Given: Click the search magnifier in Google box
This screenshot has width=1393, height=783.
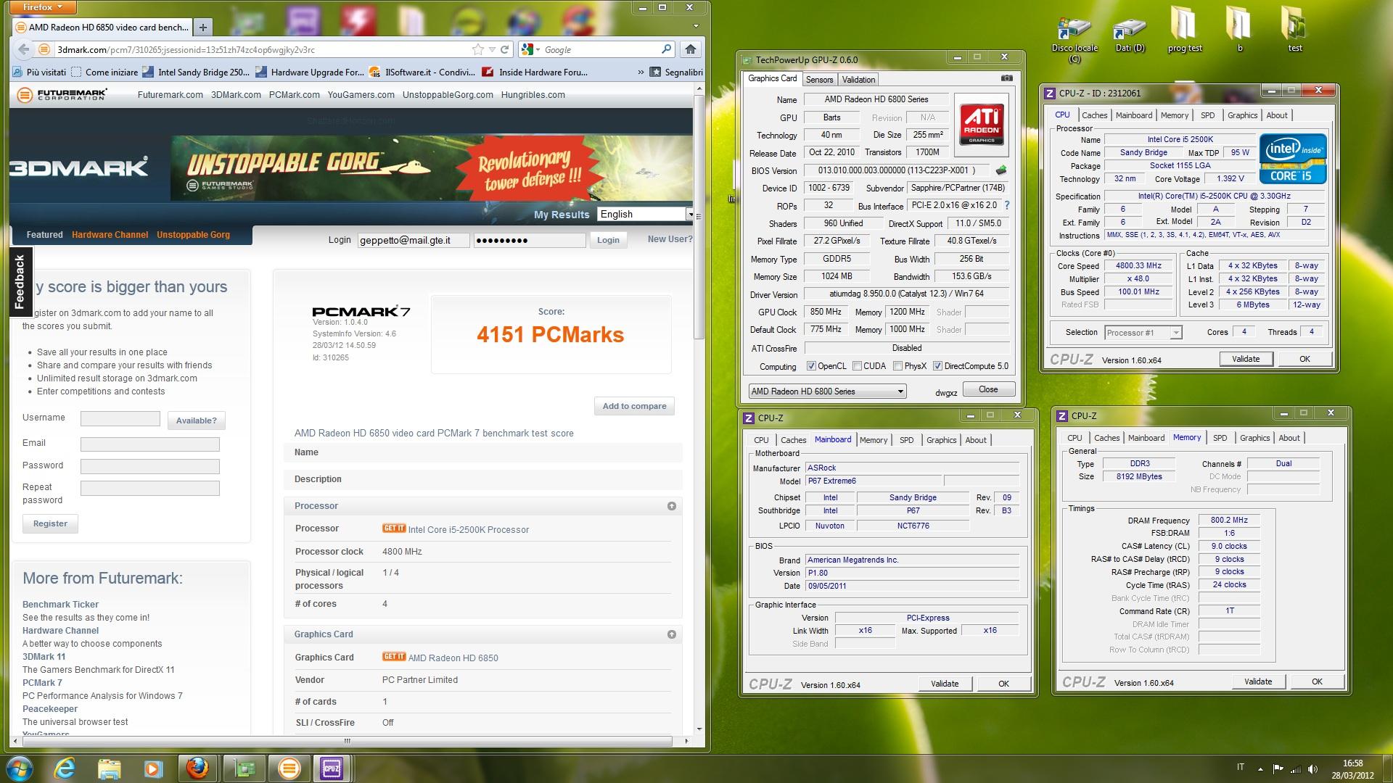Looking at the screenshot, I should (666, 49).
